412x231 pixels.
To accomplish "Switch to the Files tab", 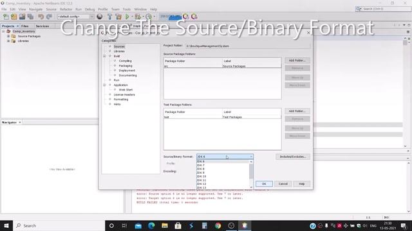I will click(25, 26).
